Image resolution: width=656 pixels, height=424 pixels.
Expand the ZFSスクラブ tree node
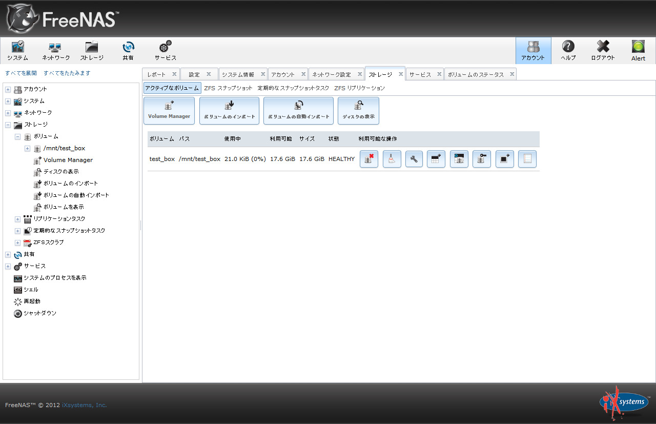click(x=17, y=243)
